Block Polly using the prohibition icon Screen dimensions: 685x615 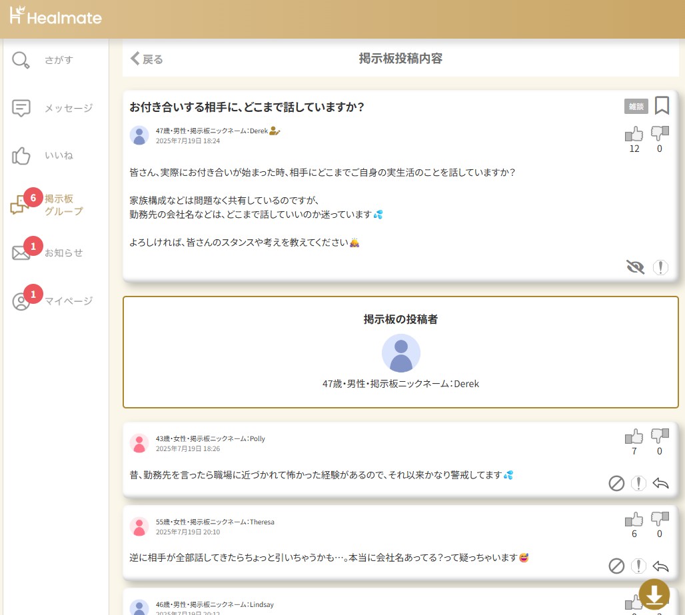pyautogui.click(x=616, y=483)
